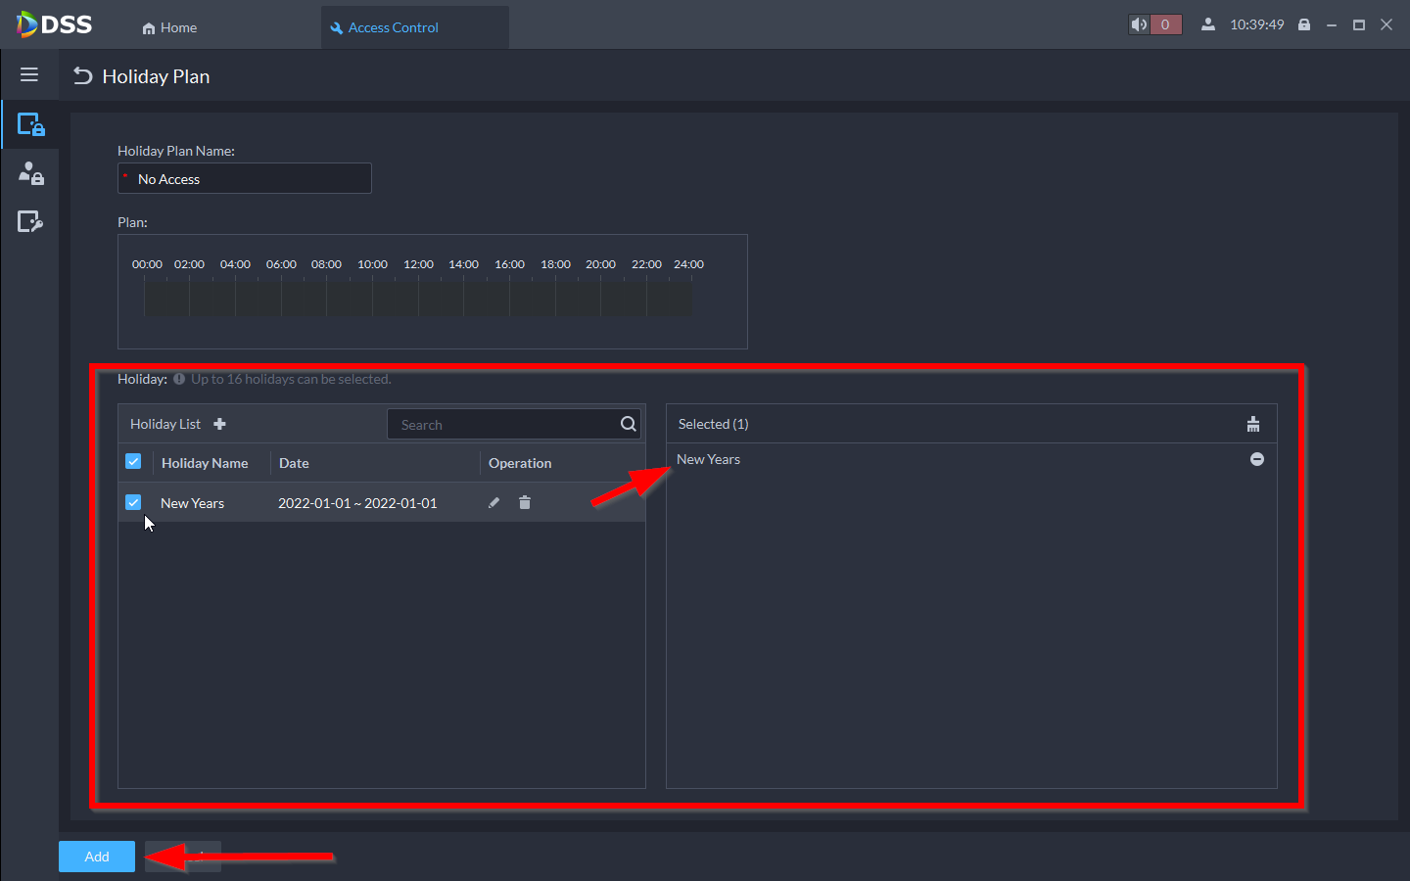The image size is (1410, 881).
Task: Toggle the select-all holidays checkbox
Action: click(x=134, y=462)
